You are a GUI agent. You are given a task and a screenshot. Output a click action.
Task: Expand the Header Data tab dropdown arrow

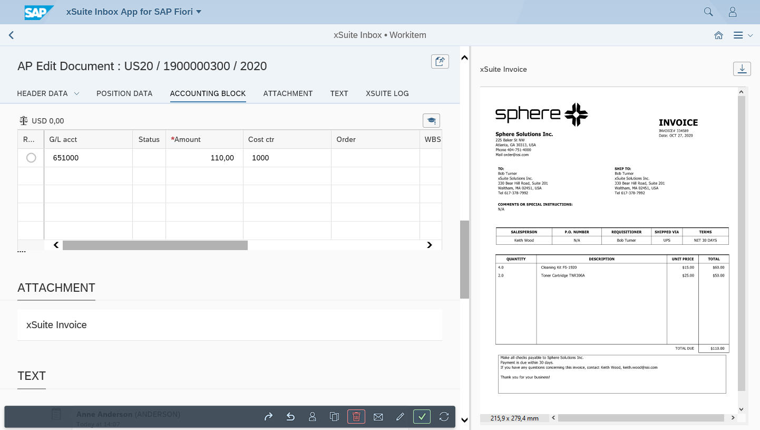(x=76, y=93)
